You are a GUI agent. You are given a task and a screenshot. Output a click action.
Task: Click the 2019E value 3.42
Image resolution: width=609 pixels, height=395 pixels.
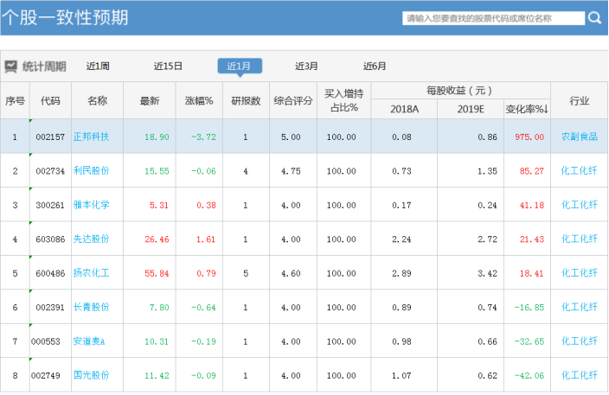pos(487,273)
